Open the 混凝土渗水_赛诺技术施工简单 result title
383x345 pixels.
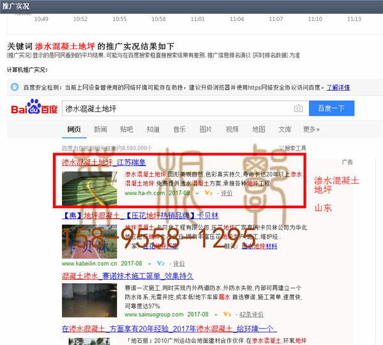pos(128,276)
